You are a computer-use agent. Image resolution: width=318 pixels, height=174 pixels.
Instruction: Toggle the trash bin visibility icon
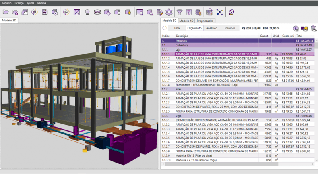pos(314,28)
